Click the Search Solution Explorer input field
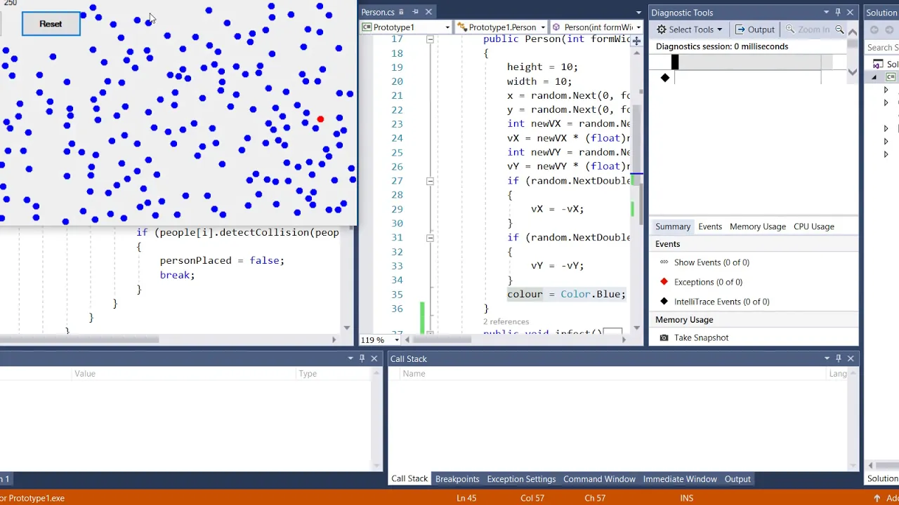The width and height of the screenshot is (899, 505). (x=882, y=48)
